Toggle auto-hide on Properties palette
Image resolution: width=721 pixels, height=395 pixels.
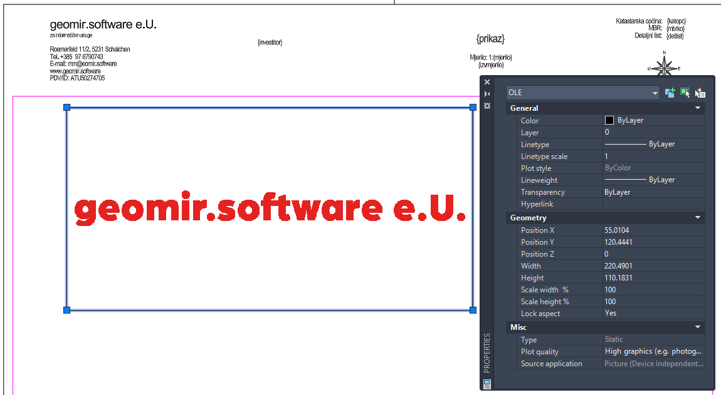point(487,94)
